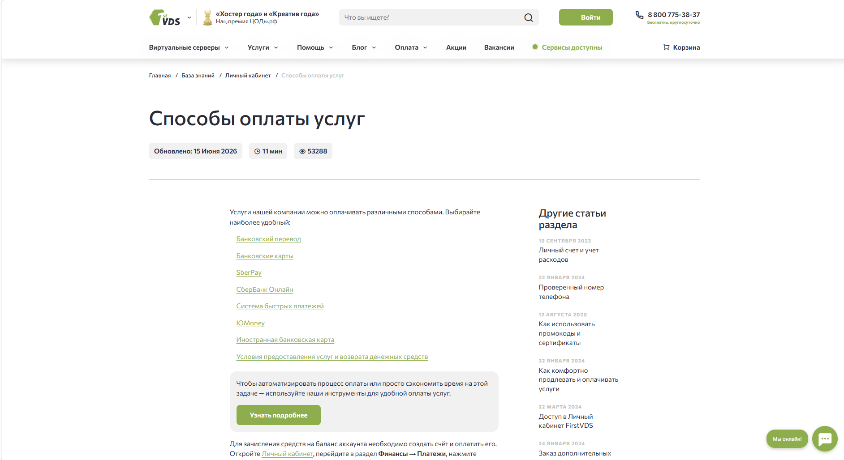Open Условия предоставления услуг и возврата link
Screen dimensions: 844x460
click(x=332, y=357)
